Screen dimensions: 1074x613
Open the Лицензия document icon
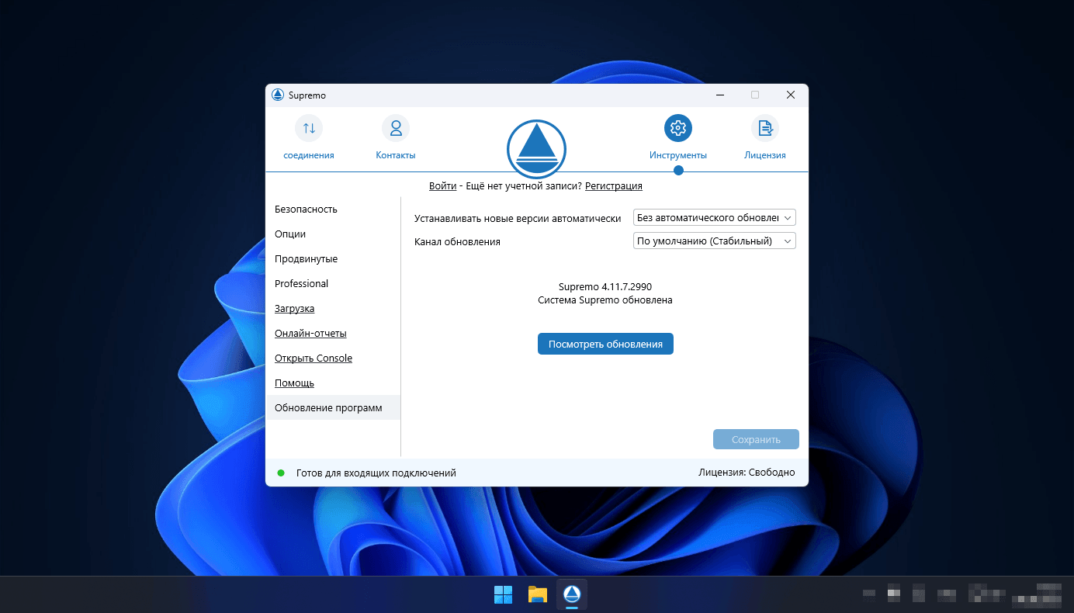click(x=765, y=128)
